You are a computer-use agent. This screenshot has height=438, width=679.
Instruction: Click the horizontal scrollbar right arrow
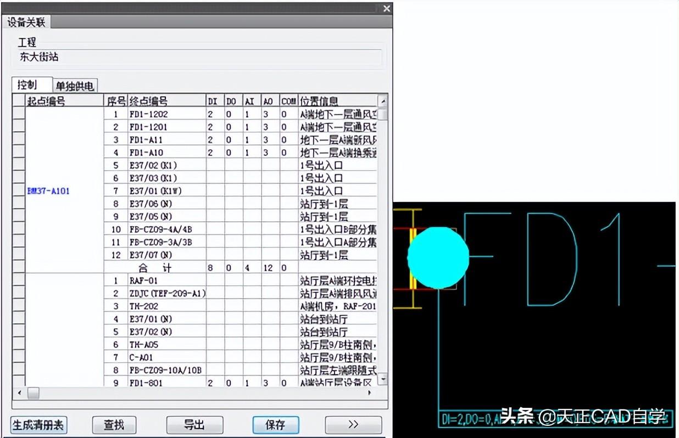369,393
